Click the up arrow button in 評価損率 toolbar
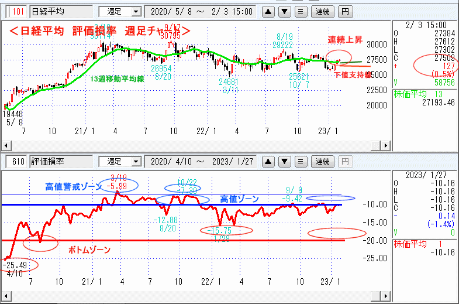Image resolution: width=459 pixels, height=304 pixels. click(x=268, y=162)
